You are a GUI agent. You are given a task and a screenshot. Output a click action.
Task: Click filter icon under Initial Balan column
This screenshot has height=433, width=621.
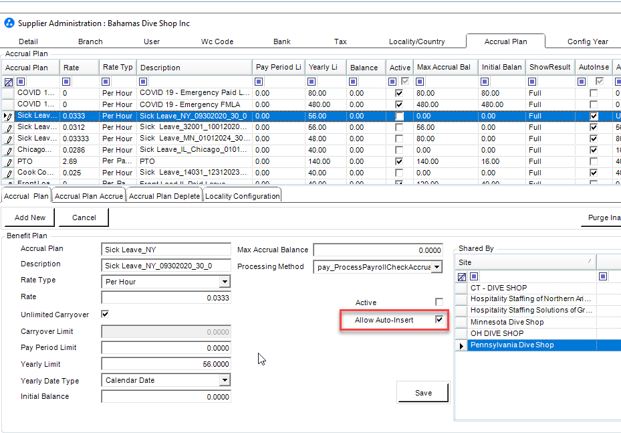click(x=485, y=82)
